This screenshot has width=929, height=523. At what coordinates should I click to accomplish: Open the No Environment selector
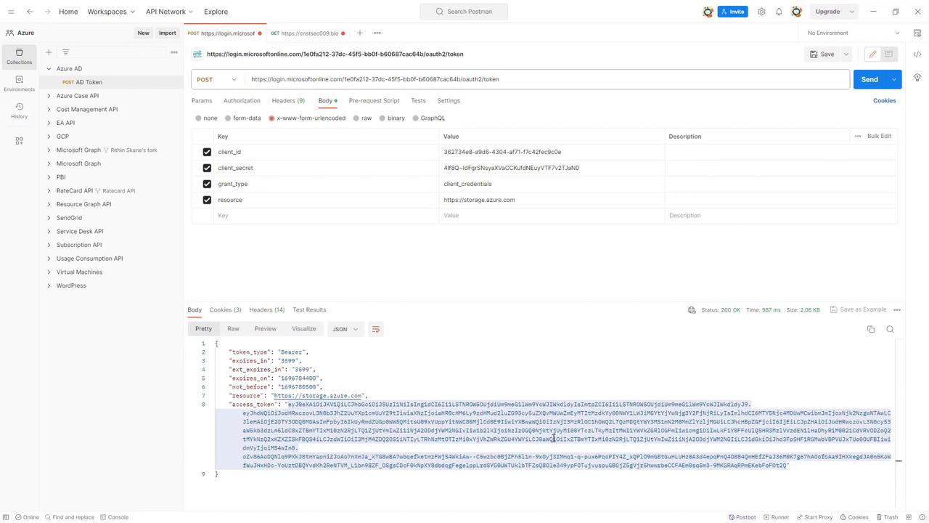pyautogui.click(x=854, y=33)
